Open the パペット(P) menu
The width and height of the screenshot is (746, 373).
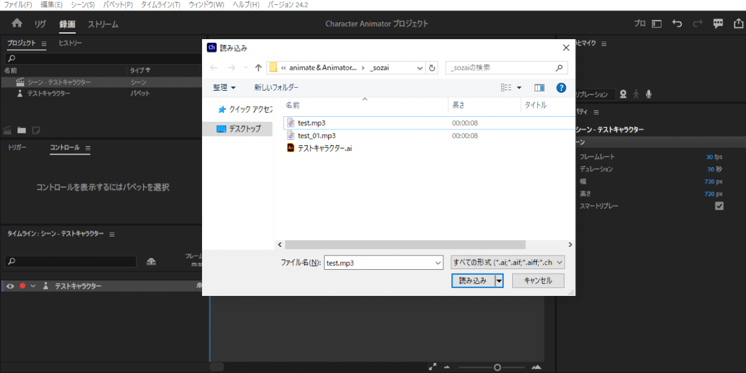coord(118,4)
